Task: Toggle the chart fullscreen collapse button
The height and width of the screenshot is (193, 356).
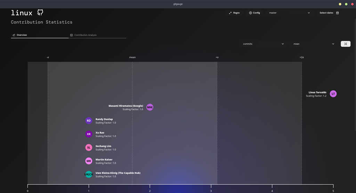Action: pos(346,44)
